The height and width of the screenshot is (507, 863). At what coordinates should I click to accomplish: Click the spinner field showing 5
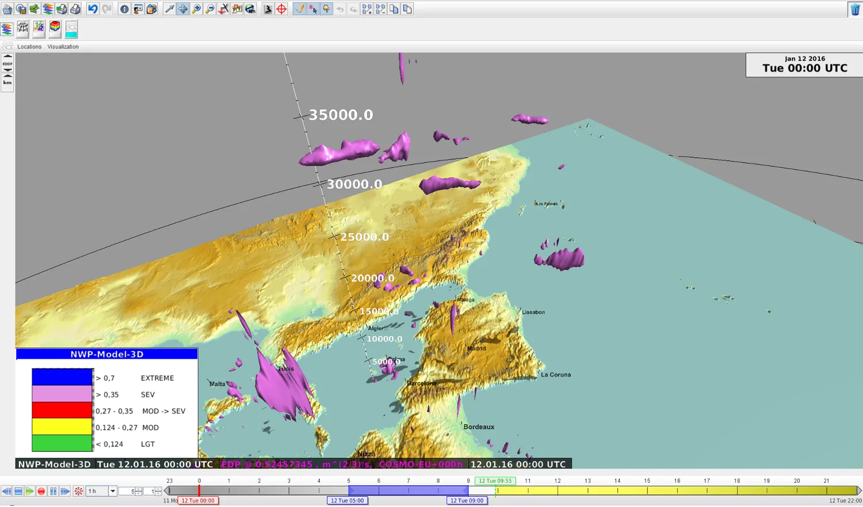[127, 491]
